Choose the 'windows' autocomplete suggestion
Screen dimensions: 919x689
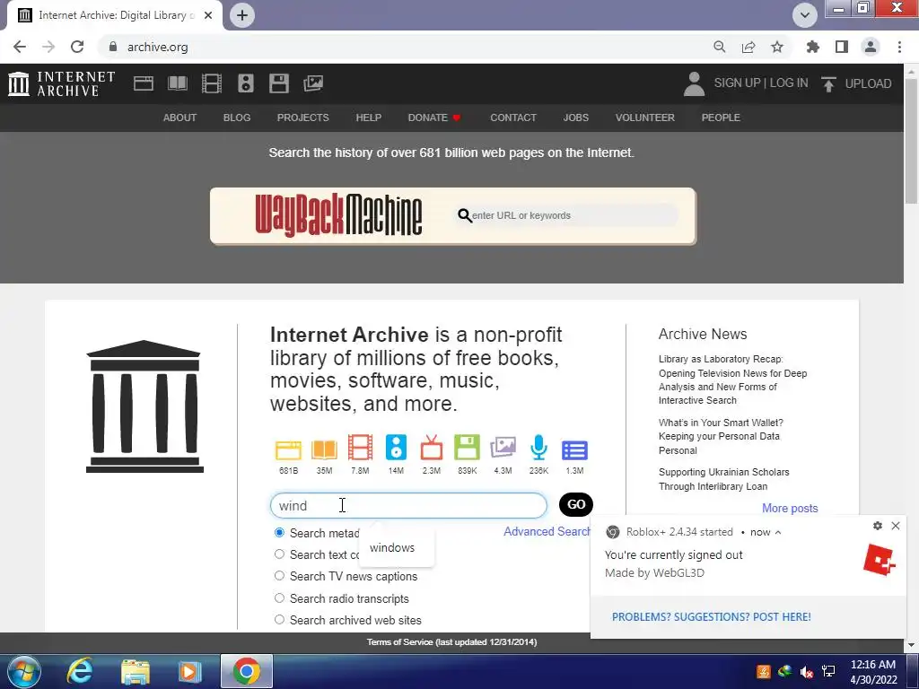pyautogui.click(x=392, y=547)
